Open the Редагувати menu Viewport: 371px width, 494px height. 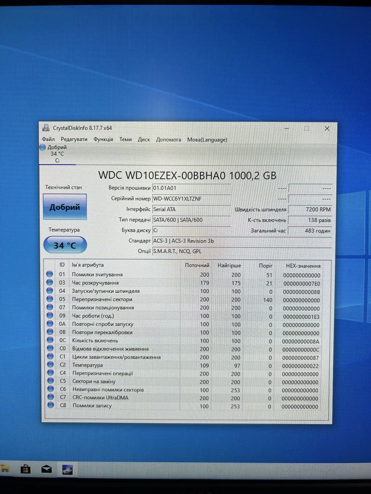pyautogui.click(x=74, y=139)
